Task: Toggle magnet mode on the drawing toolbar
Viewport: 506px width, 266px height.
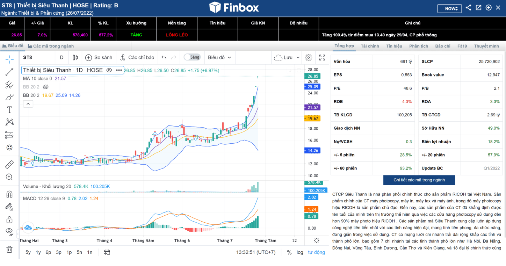Action: coord(9,194)
